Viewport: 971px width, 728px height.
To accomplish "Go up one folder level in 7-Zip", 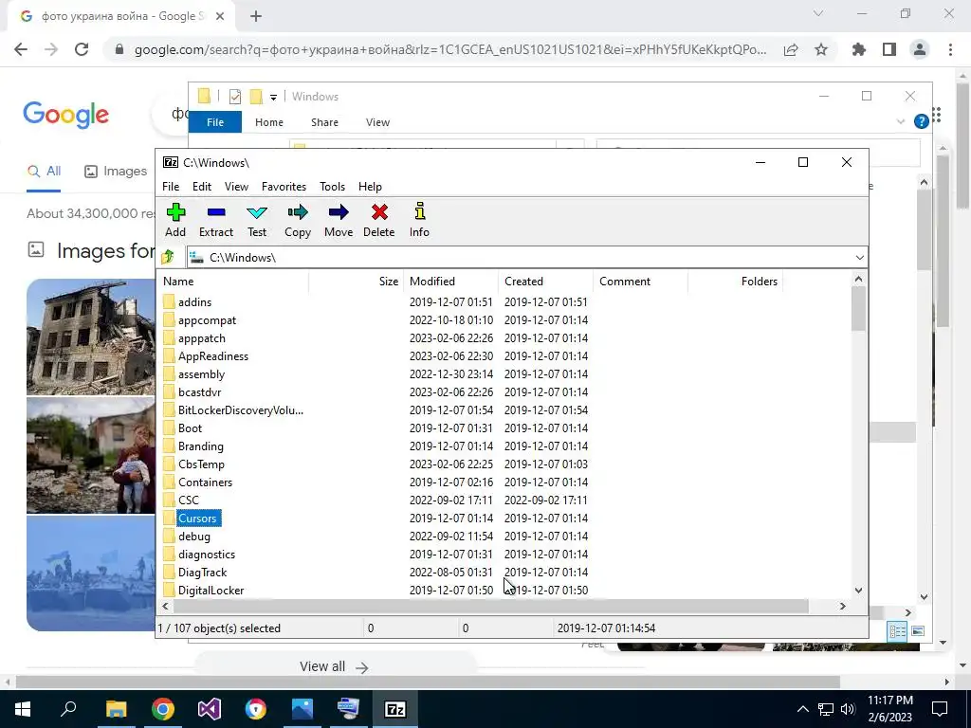I will coord(168,257).
